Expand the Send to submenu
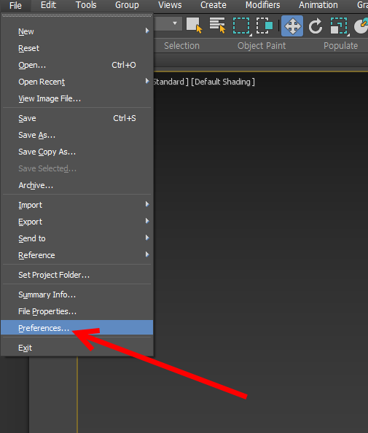The width and height of the screenshot is (368, 433). (x=147, y=238)
